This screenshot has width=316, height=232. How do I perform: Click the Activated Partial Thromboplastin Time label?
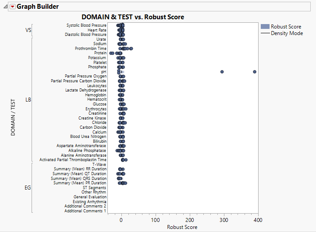click(73, 160)
